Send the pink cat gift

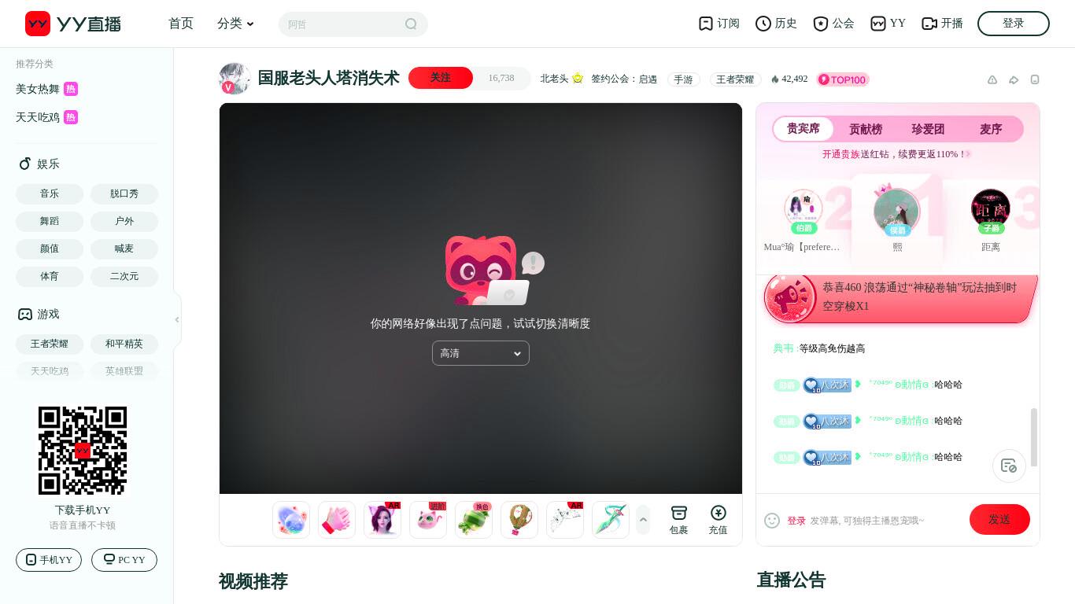[428, 520]
